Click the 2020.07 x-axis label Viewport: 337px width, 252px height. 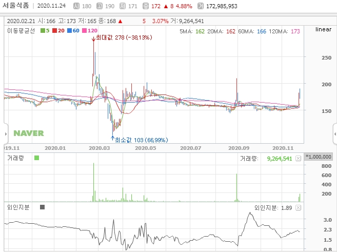[x=191, y=148]
